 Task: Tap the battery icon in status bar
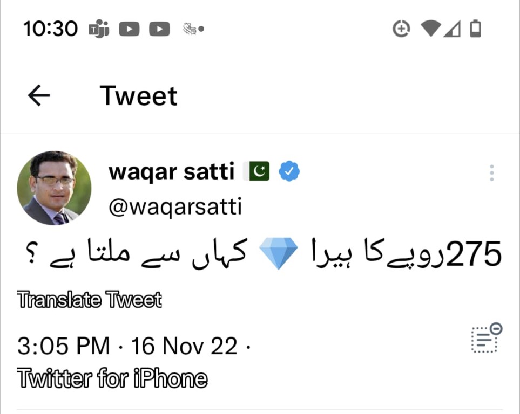point(475,29)
